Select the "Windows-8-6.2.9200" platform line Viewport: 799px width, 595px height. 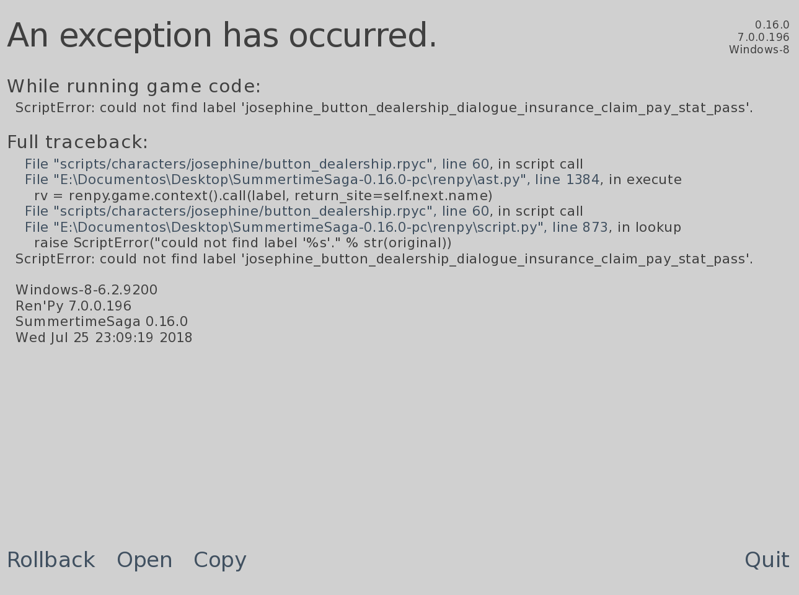click(x=87, y=290)
